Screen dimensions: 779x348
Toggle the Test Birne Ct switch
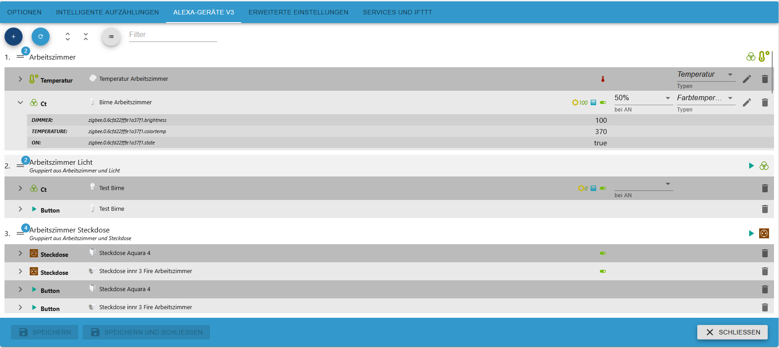pyautogui.click(x=603, y=188)
